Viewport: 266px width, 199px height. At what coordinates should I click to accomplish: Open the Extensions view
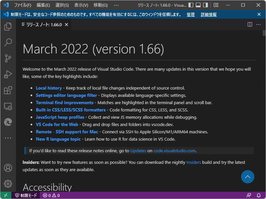(7, 90)
